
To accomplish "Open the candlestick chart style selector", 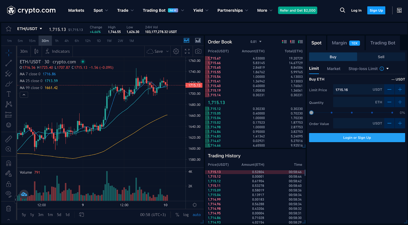I will pyautogui.click(x=36, y=51).
